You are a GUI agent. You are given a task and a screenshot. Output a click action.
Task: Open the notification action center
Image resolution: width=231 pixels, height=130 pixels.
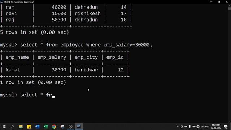226,127
